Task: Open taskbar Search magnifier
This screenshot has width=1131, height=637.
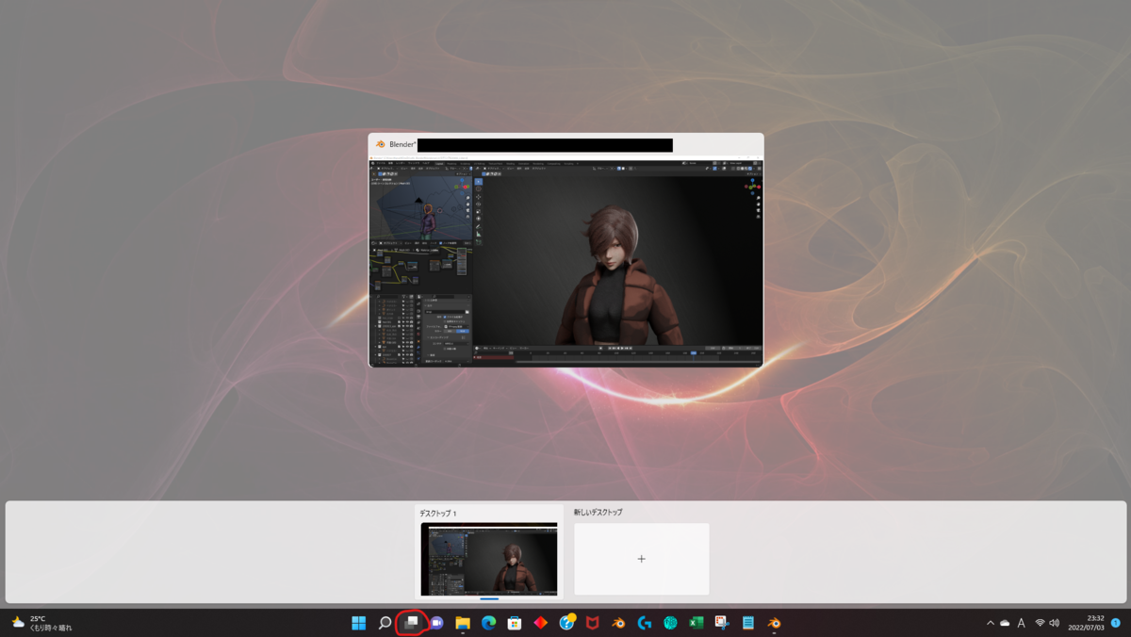Action: [385, 623]
